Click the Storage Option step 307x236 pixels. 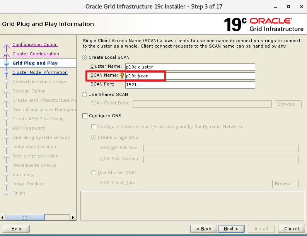[29, 91]
